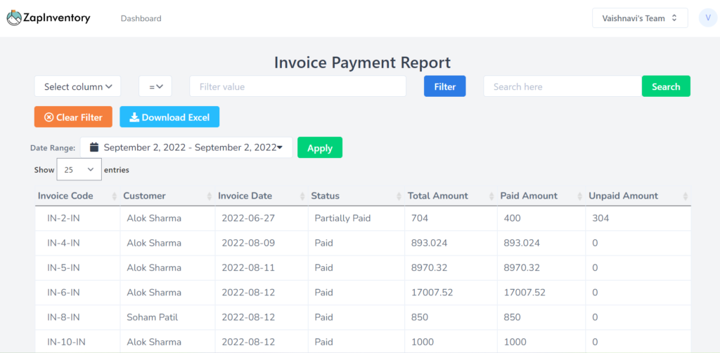Open the September 2, 2022 date range picker
This screenshot has height=353, width=720.
(x=190, y=147)
